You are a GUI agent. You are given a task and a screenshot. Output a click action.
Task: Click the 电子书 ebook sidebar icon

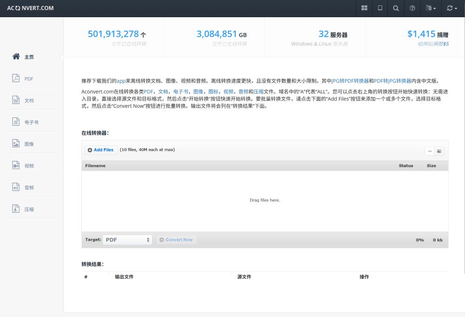click(16, 122)
